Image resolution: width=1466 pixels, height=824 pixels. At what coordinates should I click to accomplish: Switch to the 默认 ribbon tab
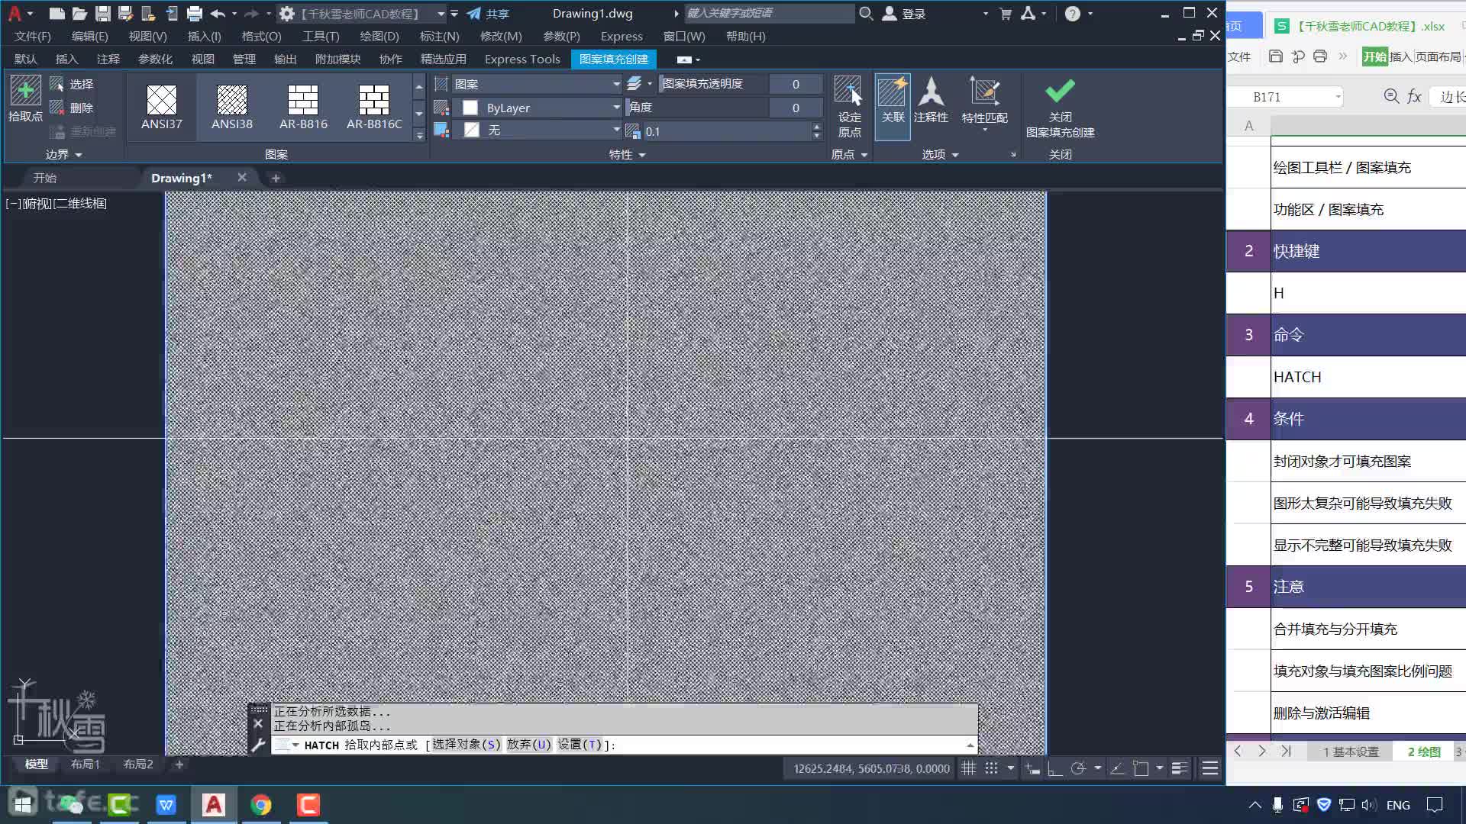25,59
